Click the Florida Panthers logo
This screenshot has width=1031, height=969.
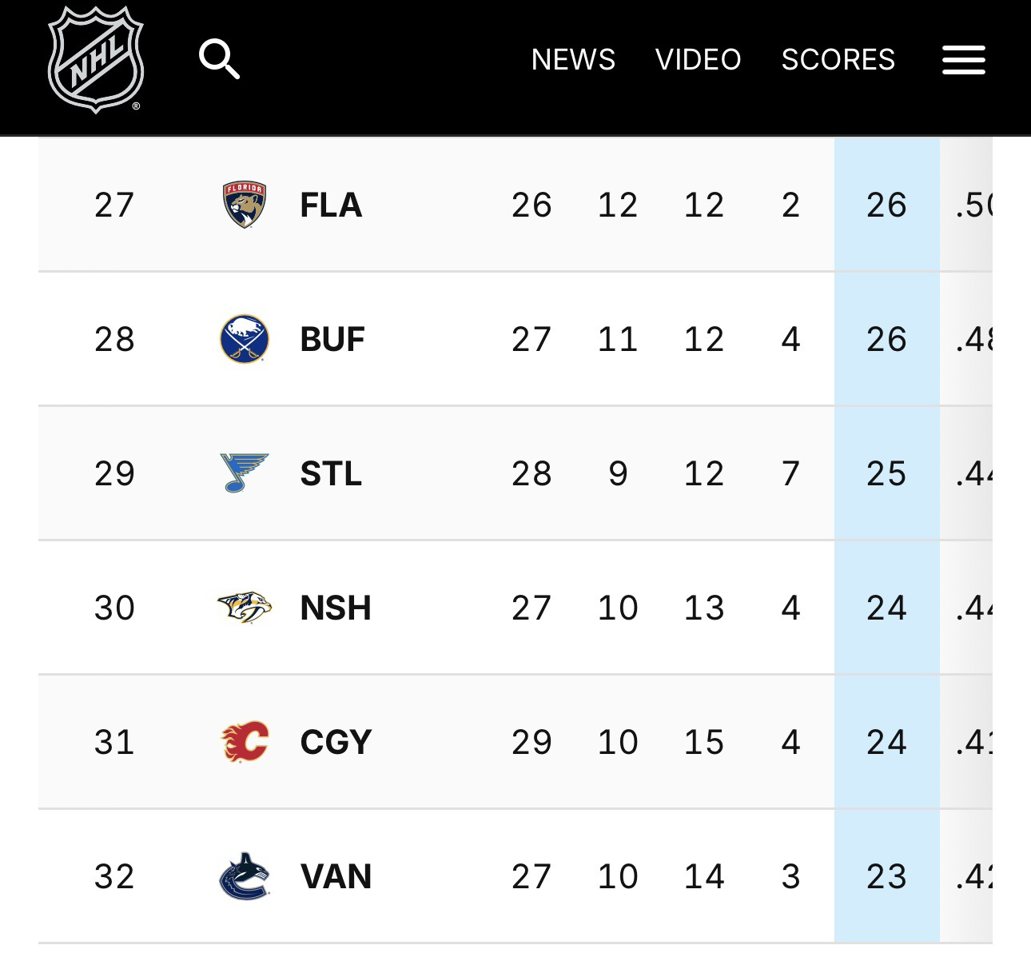coord(244,205)
